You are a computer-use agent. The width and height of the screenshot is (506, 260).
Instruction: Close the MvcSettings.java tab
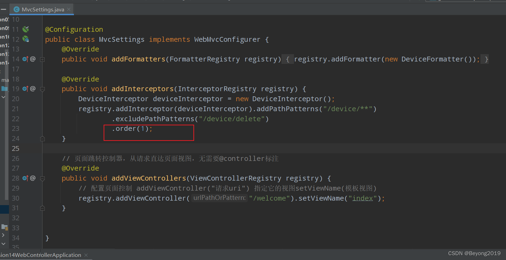coord(69,9)
